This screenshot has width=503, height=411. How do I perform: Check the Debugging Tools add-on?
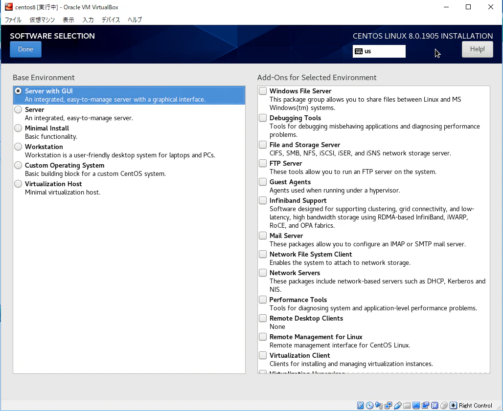(x=263, y=118)
